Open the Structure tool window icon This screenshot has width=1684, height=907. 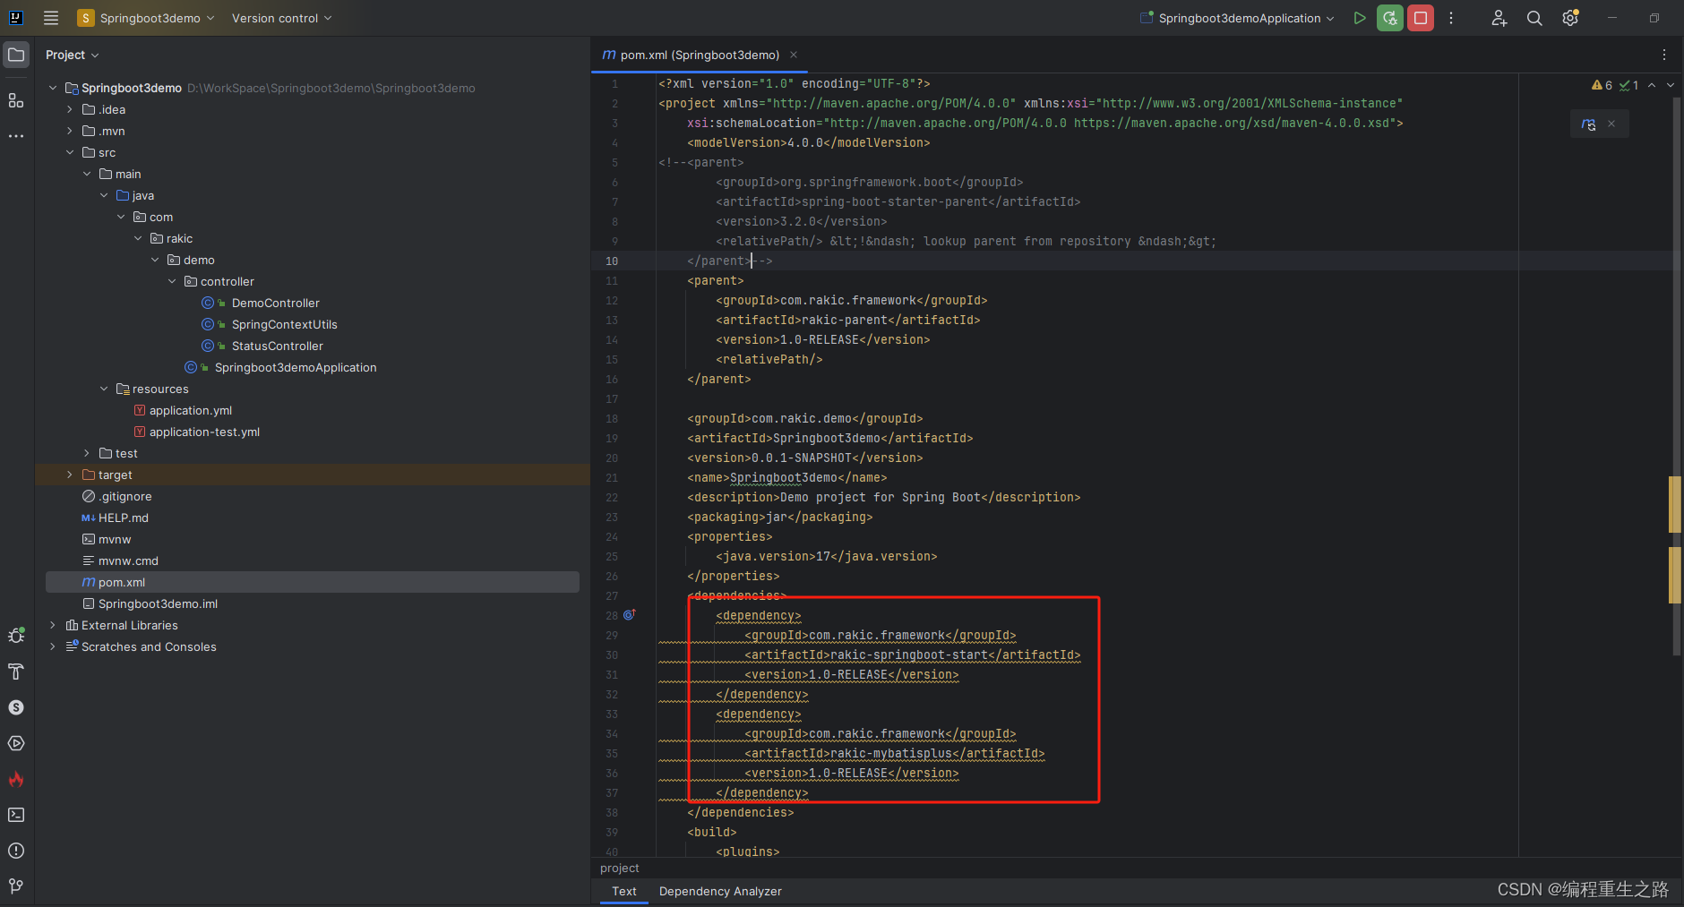[x=16, y=100]
